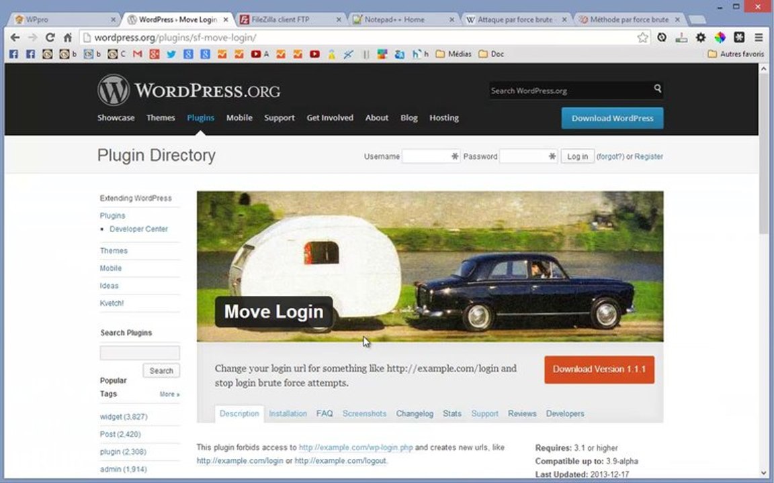Open the Support item in top navigation
This screenshot has height=483, width=774.
click(279, 118)
